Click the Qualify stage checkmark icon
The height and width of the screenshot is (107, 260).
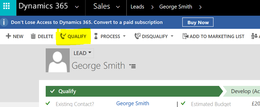coord(53,91)
